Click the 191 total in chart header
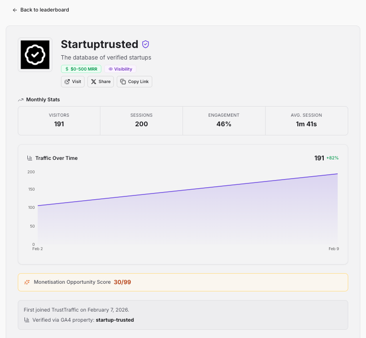This screenshot has width=366, height=338. 319,158
